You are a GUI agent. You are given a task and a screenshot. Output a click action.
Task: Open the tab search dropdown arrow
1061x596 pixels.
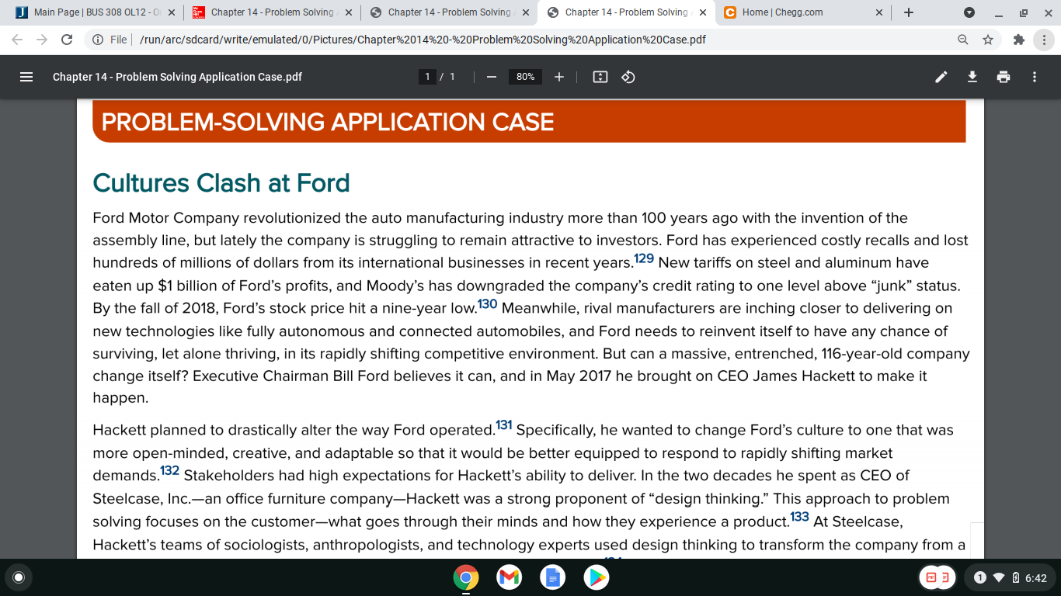(x=969, y=12)
